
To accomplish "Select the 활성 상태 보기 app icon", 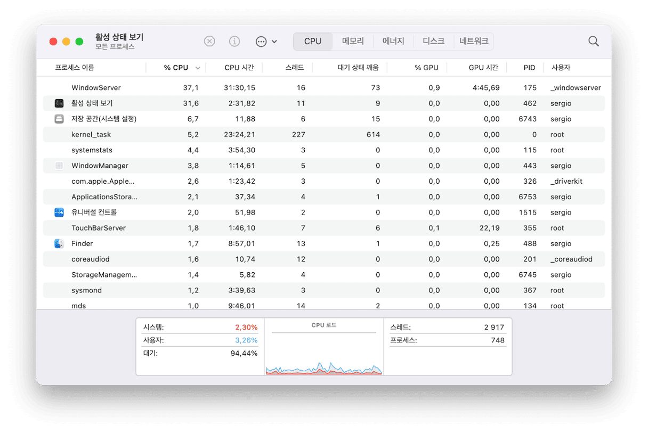I will [x=59, y=103].
